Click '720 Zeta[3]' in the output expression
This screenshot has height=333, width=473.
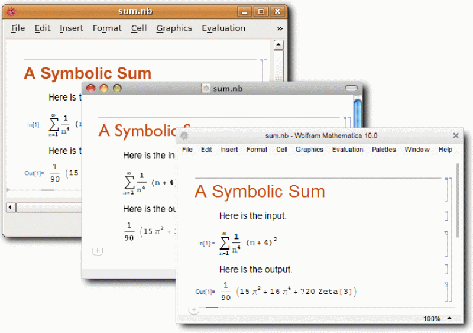coord(326,292)
